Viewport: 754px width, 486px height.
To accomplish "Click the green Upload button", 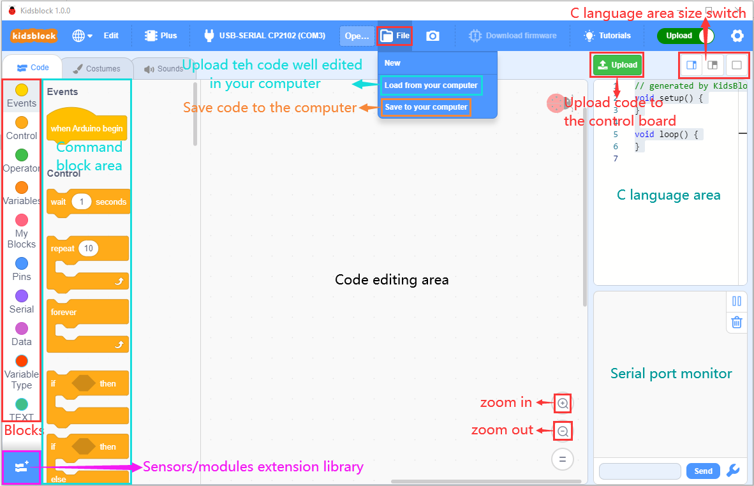I will pos(617,64).
